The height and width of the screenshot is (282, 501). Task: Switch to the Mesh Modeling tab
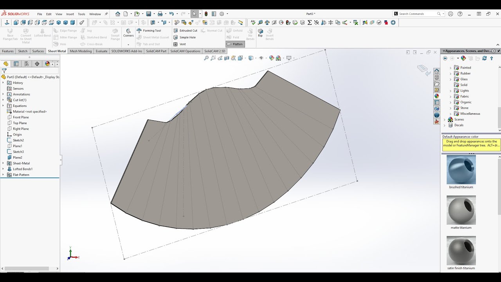[81, 51]
